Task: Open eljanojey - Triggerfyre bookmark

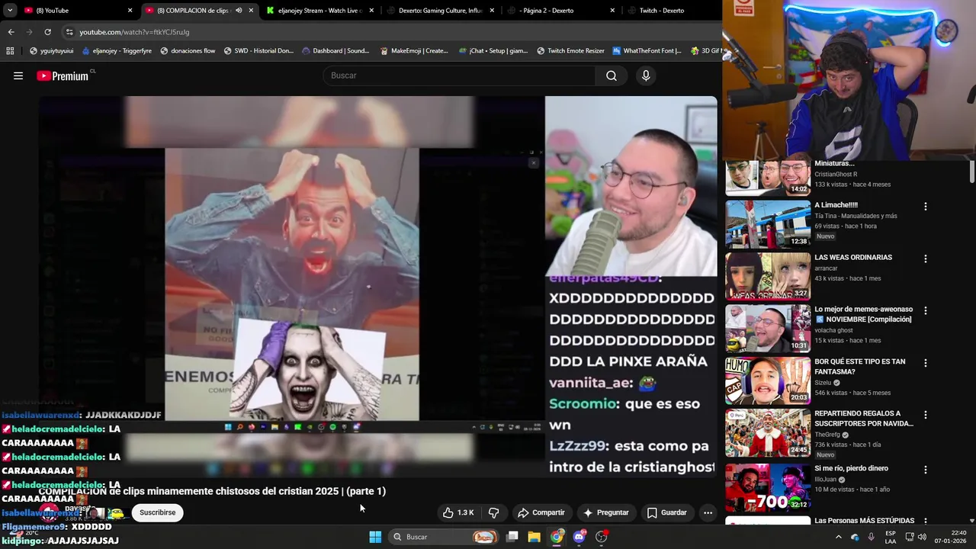Action: pyautogui.click(x=116, y=51)
